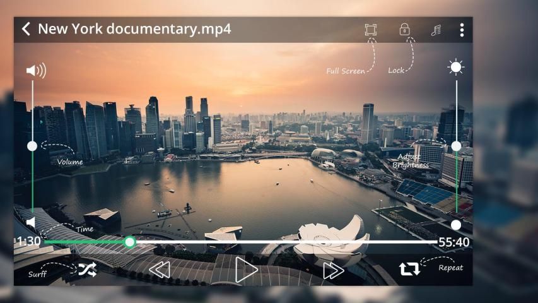Screen dimensions: 538x303
Task: Rewind the video with double-left arrows
Action: (159, 270)
